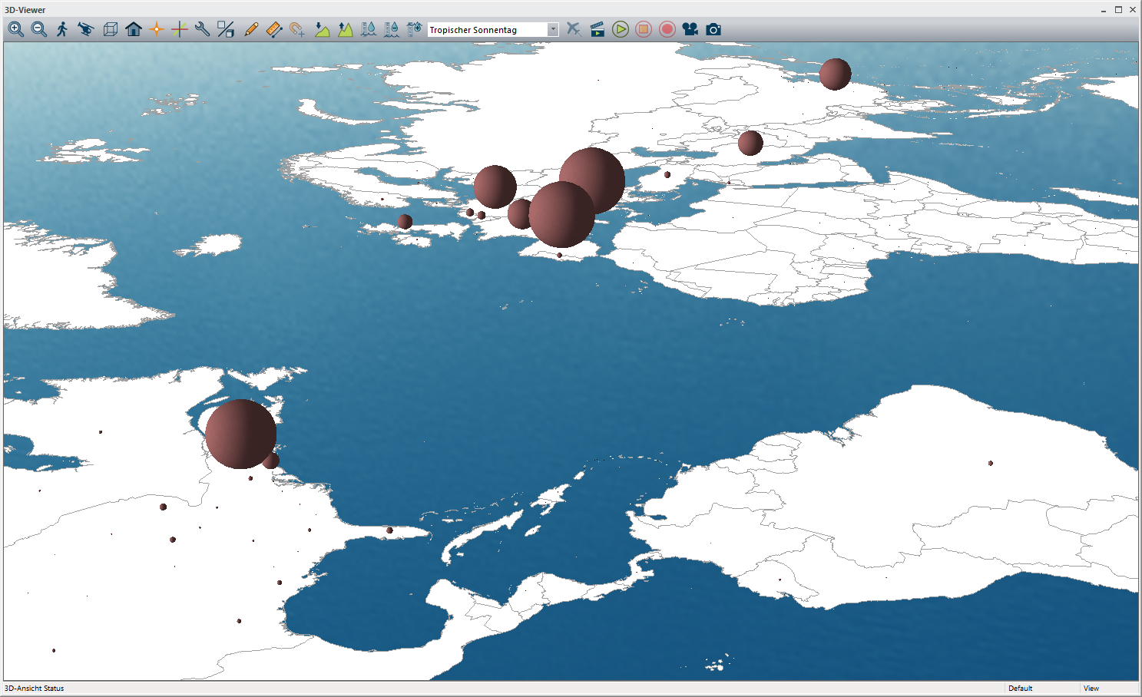Click the red and green axes crosshair icon
The height and width of the screenshot is (697, 1142).
[180, 29]
